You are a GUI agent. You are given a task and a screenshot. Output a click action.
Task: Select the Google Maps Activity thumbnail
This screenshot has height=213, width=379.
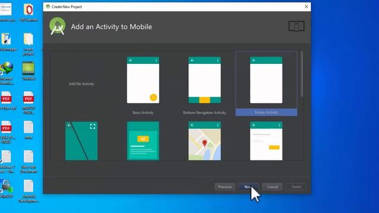point(204,141)
